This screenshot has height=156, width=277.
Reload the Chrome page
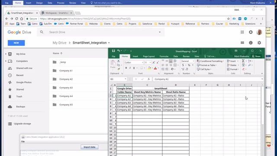(x=16, y=19)
